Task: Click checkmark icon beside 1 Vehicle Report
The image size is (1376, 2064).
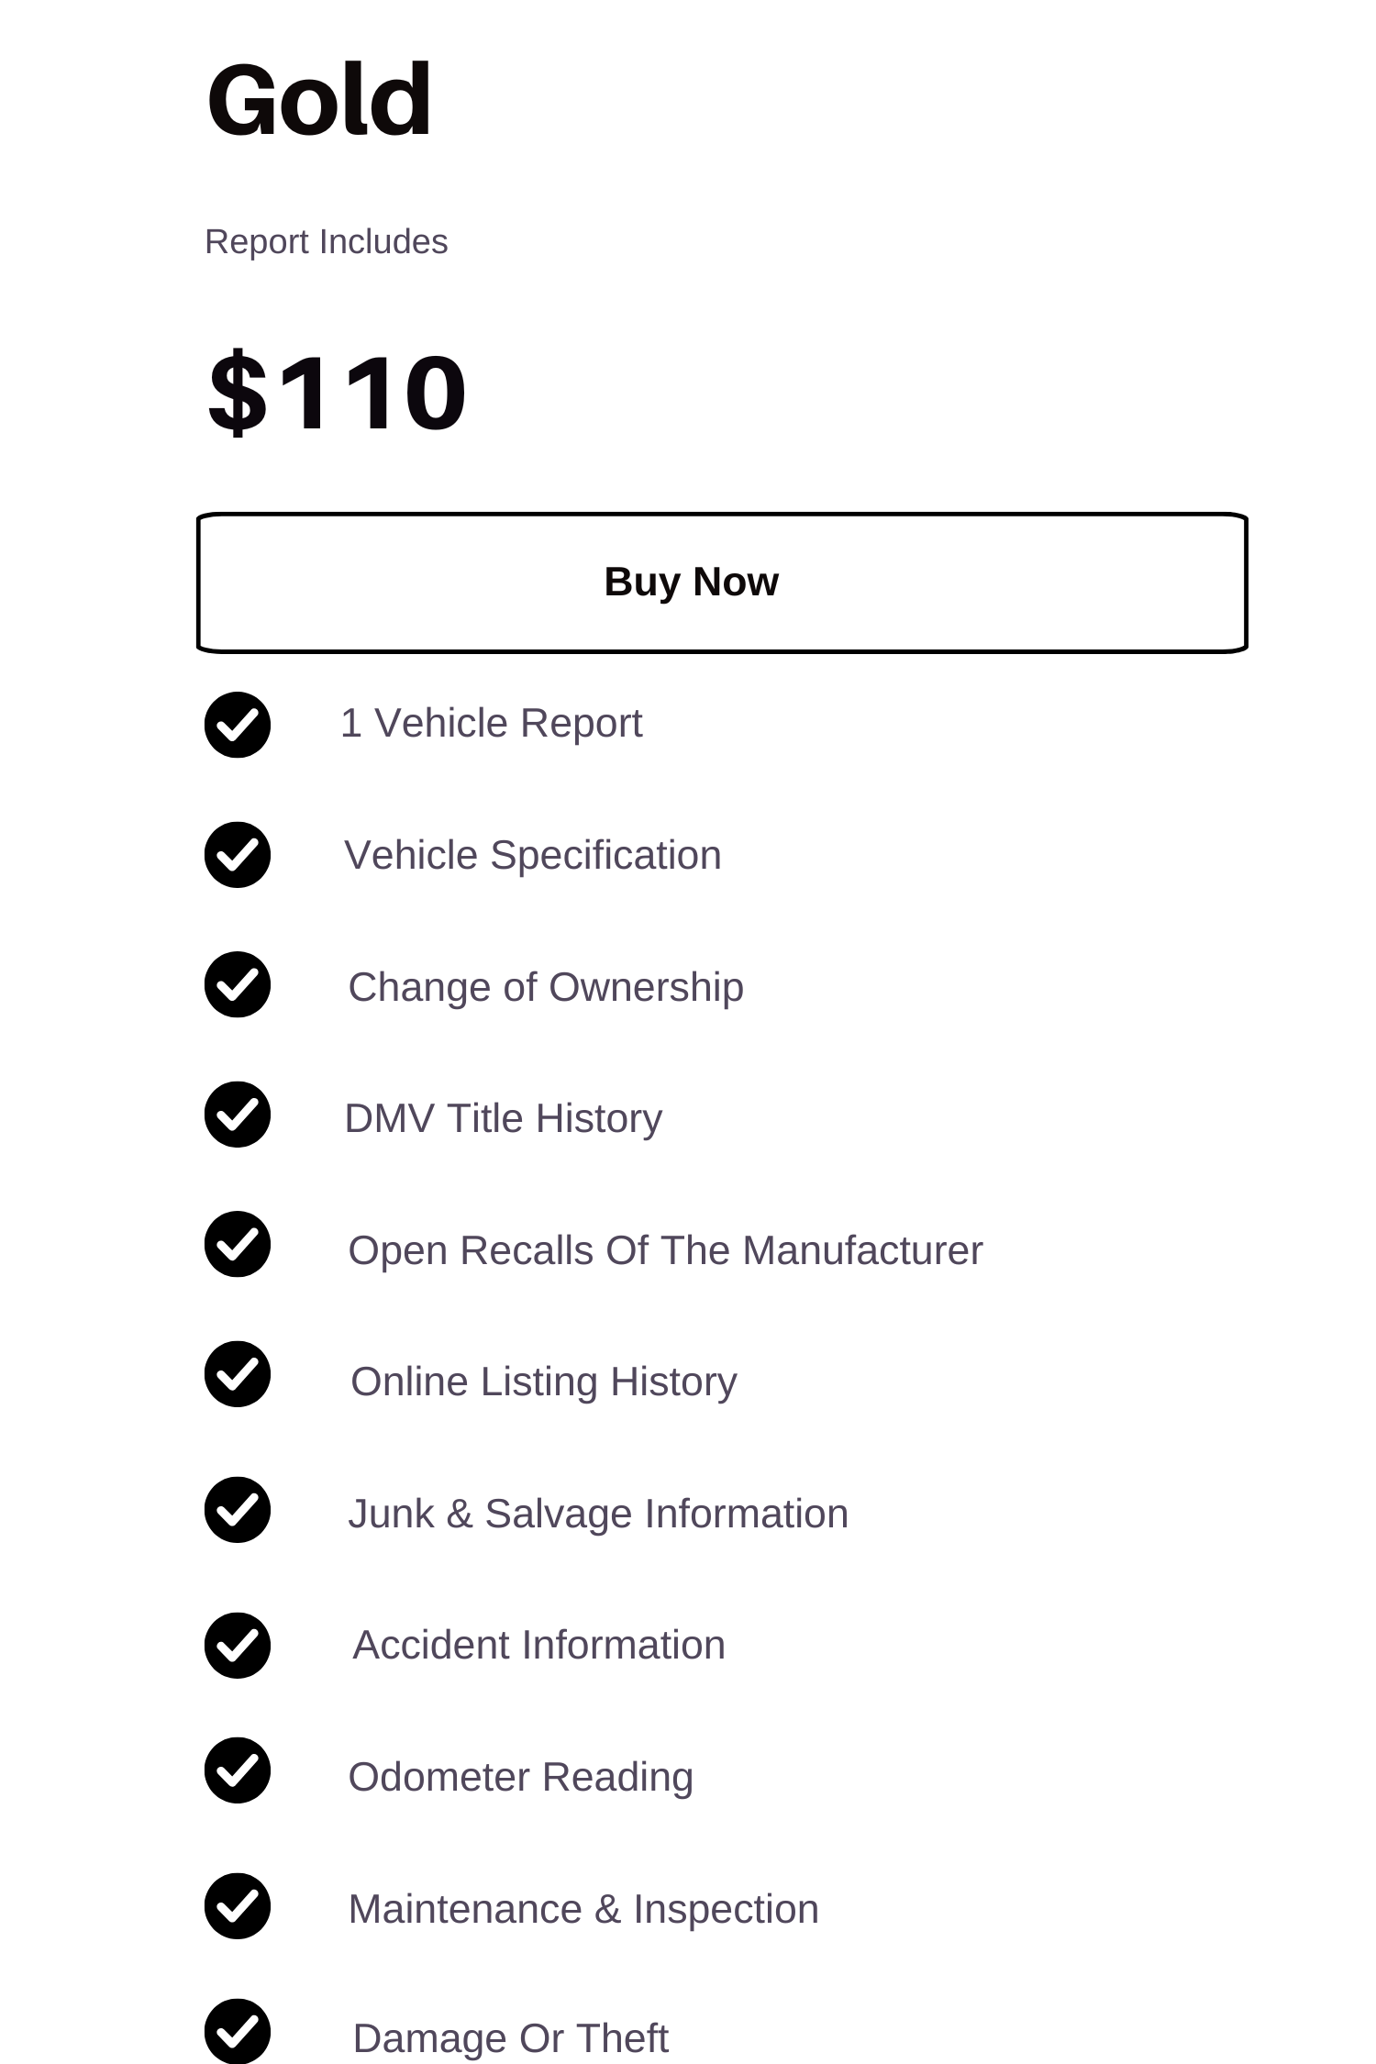Action: point(238,725)
